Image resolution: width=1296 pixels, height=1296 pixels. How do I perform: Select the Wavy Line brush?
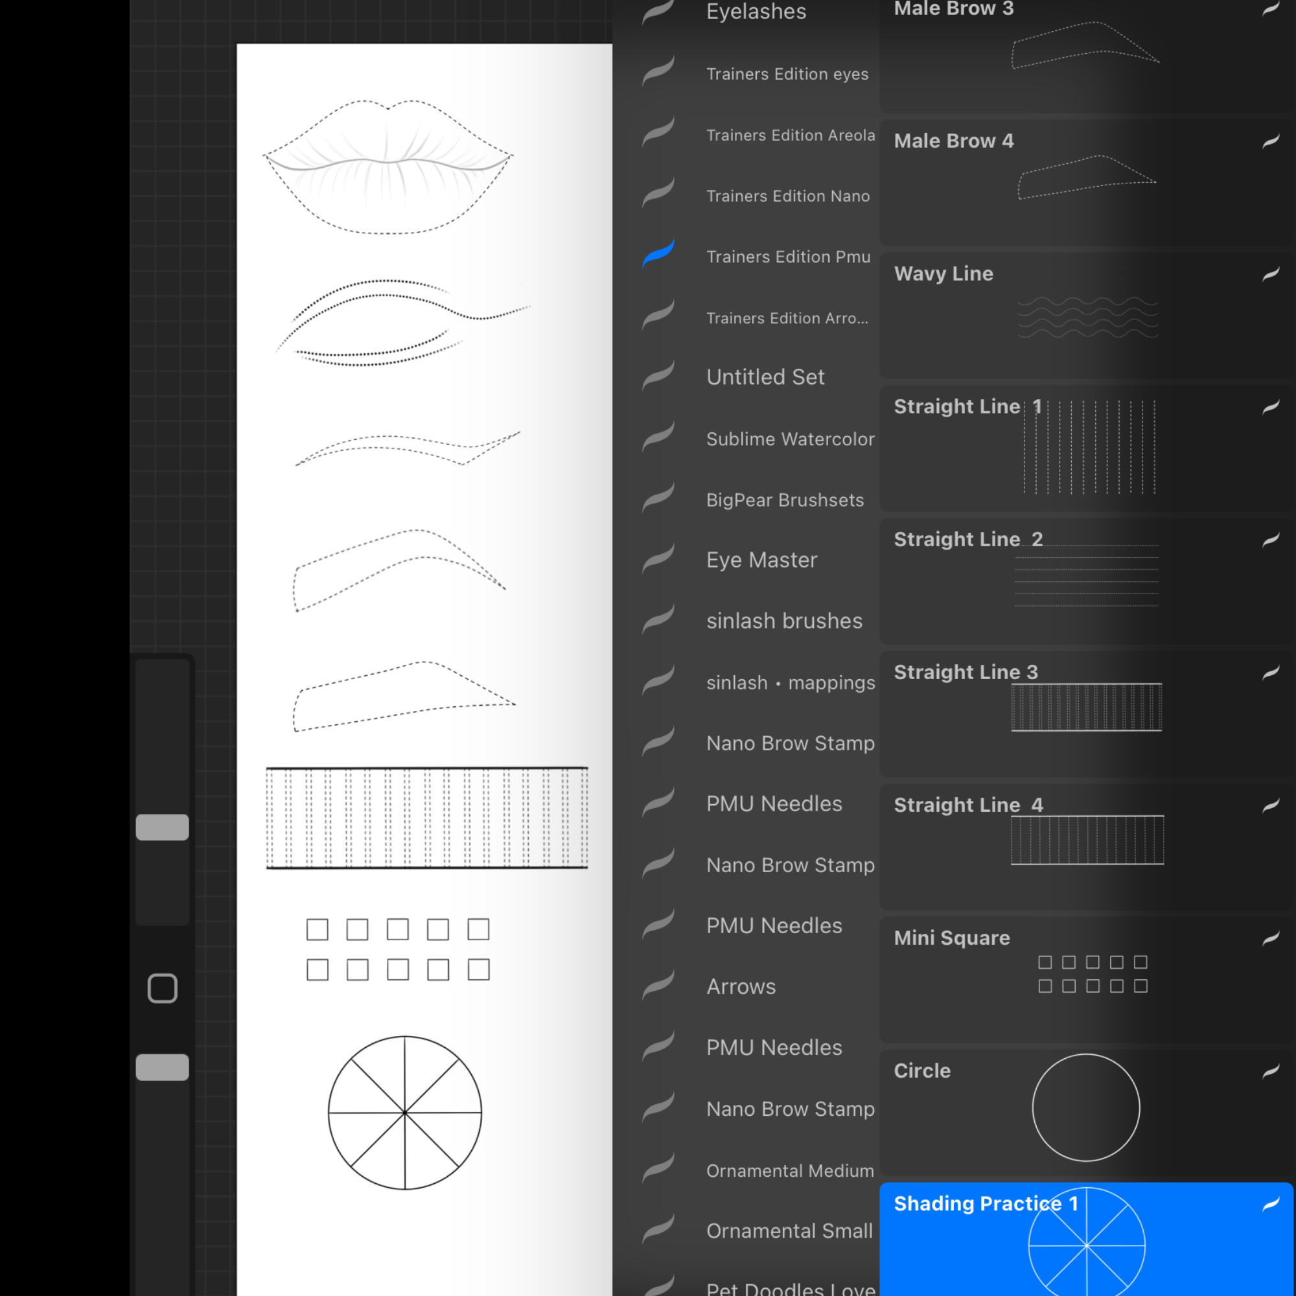tap(1087, 316)
